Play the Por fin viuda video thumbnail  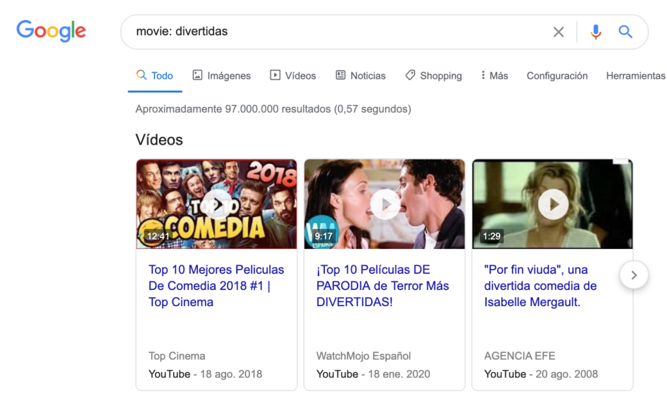(552, 204)
